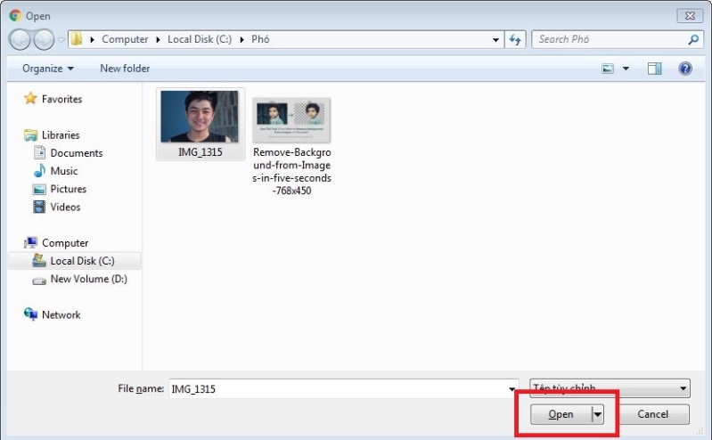This screenshot has height=440, width=712.
Task: Refresh the folder with the refresh icon
Action: (x=515, y=39)
